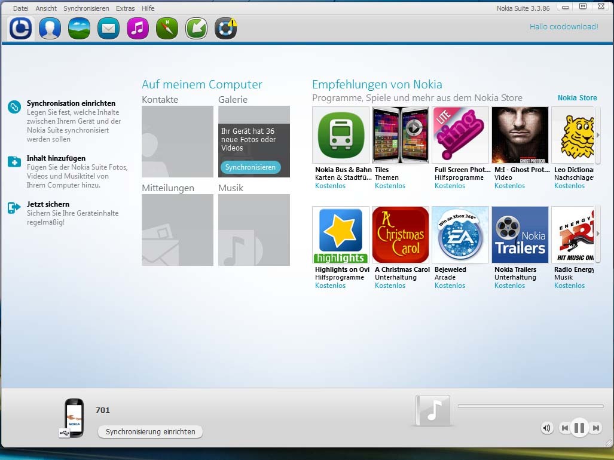The image size is (614, 460).
Task: Open the Ansicht menu
Action: (46, 8)
